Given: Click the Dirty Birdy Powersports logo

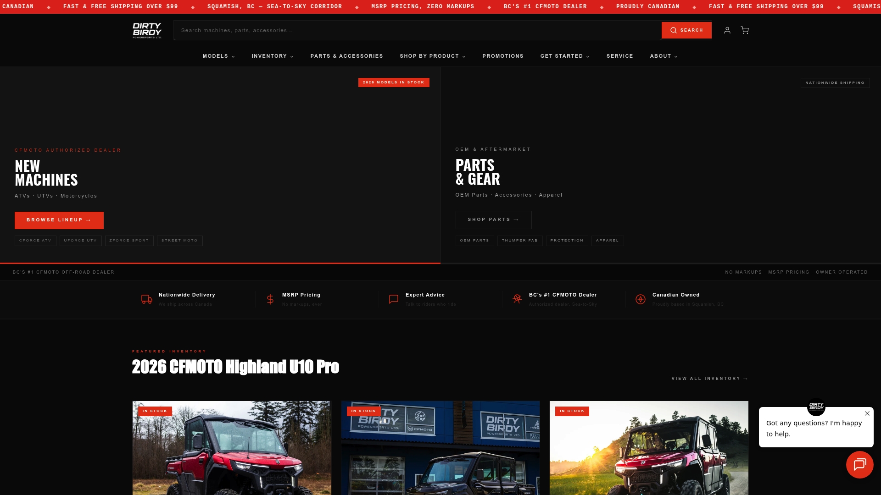Looking at the screenshot, I should tap(147, 30).
